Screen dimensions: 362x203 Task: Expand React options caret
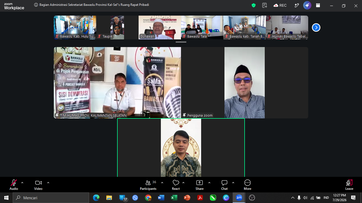tap(183, 183)
